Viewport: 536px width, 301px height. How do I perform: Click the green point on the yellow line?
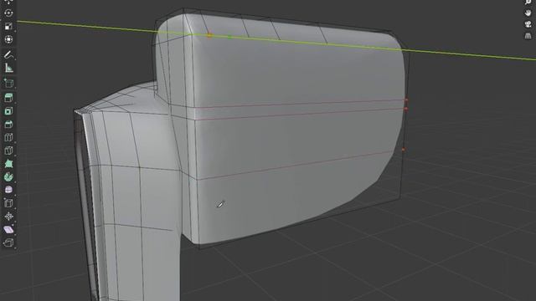[230, 37]
